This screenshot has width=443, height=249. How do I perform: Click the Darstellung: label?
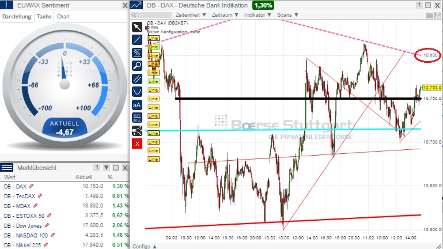pyautogui.click(x=17, y=17)
